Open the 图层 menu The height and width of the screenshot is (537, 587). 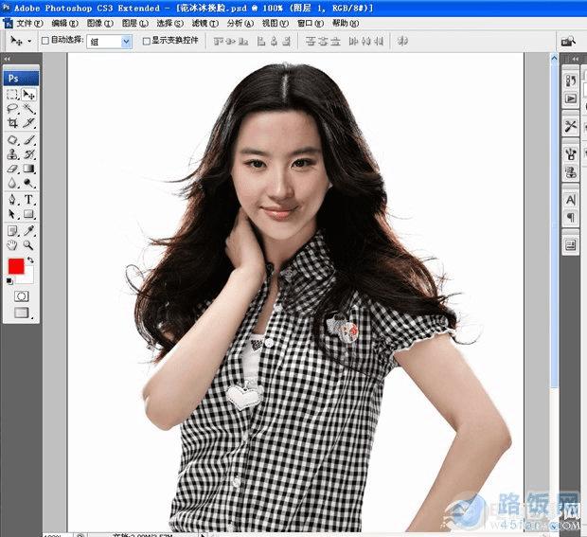click(134, 24)
